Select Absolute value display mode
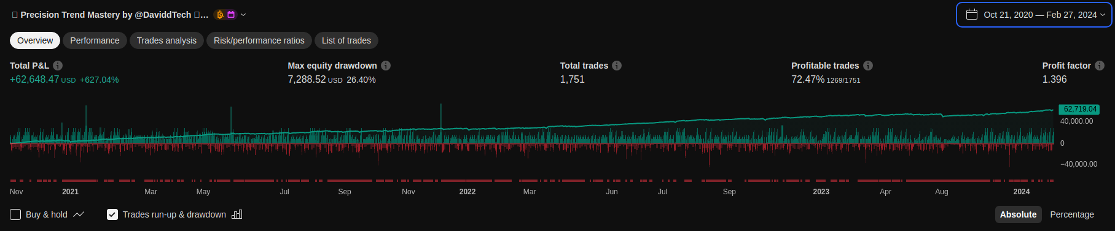This screenshot has width=1115, height=231. click(x=1018, y=214)
